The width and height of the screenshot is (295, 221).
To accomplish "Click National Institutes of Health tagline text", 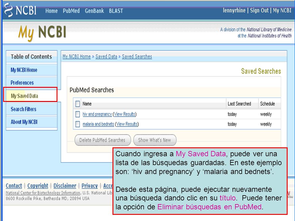I will click(269, 36).
